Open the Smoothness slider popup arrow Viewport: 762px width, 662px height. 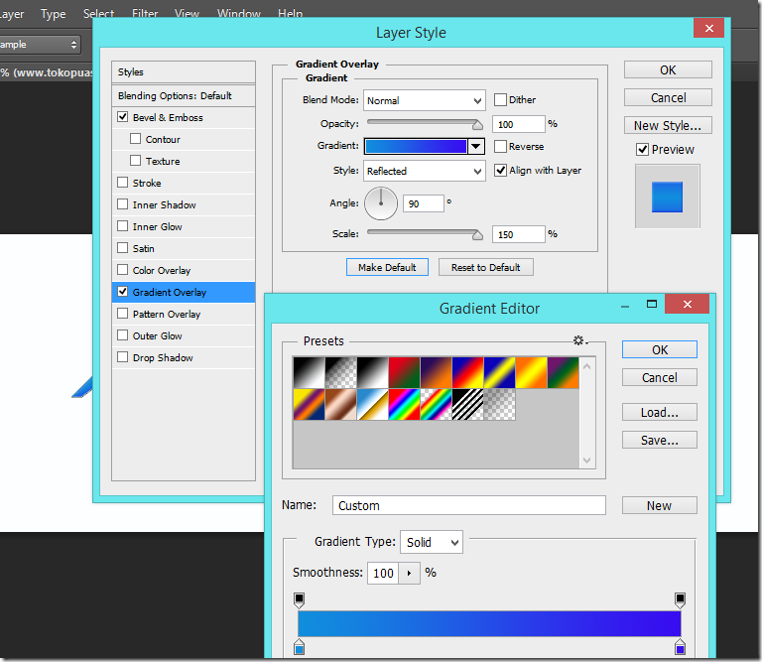click(x=409, y=573)
